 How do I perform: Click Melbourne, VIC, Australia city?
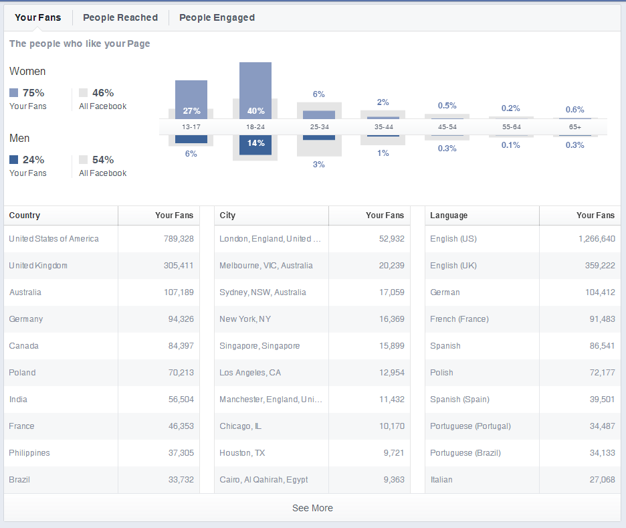pos(266,266)
